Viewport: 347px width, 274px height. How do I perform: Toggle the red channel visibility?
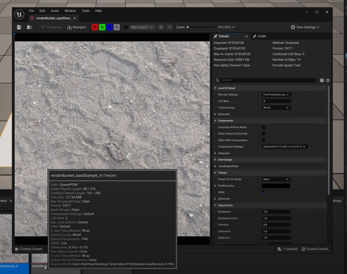pyautogui.click(x=95, y=27)
